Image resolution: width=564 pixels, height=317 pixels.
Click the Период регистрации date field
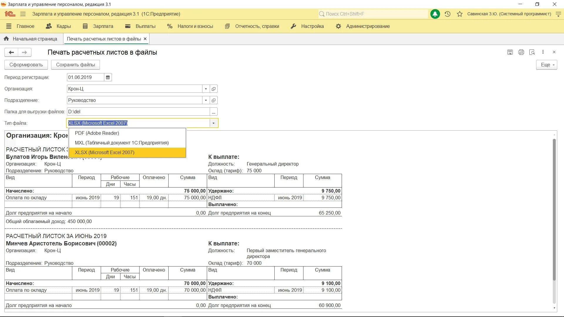pos(85,77)
